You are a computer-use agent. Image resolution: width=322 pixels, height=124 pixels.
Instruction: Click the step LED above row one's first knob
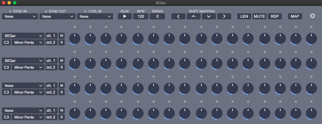[x=75, y=27]
